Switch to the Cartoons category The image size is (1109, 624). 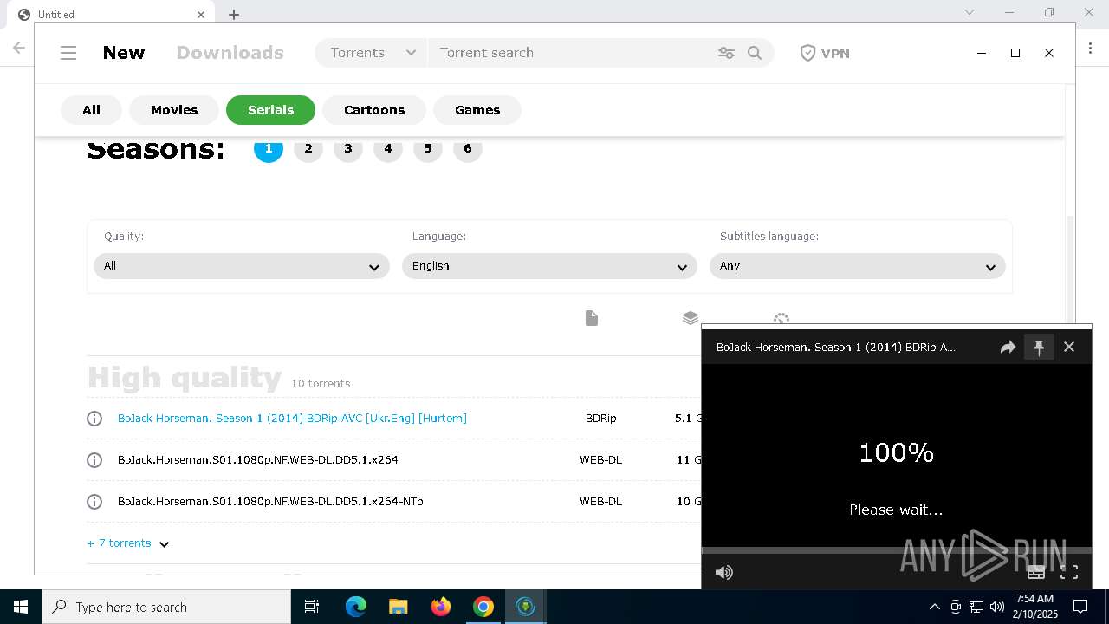click(374, 110)
